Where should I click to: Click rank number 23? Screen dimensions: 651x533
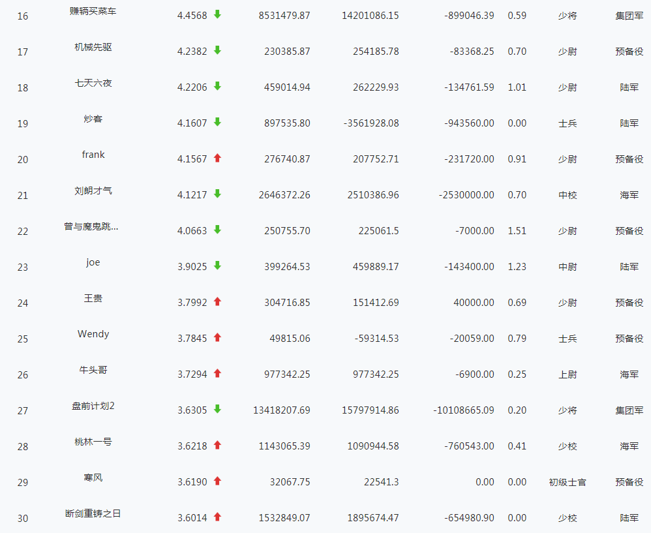pos(23,267)
